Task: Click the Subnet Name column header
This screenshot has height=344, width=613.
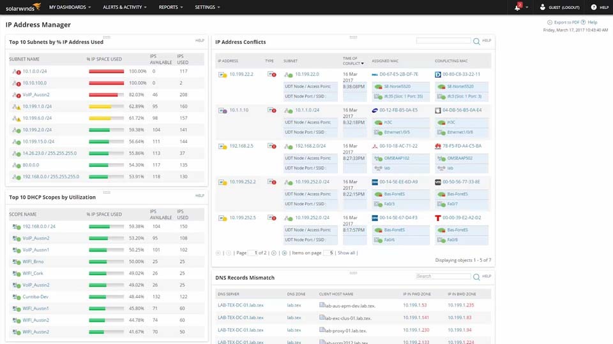Action: coord(24,59)
